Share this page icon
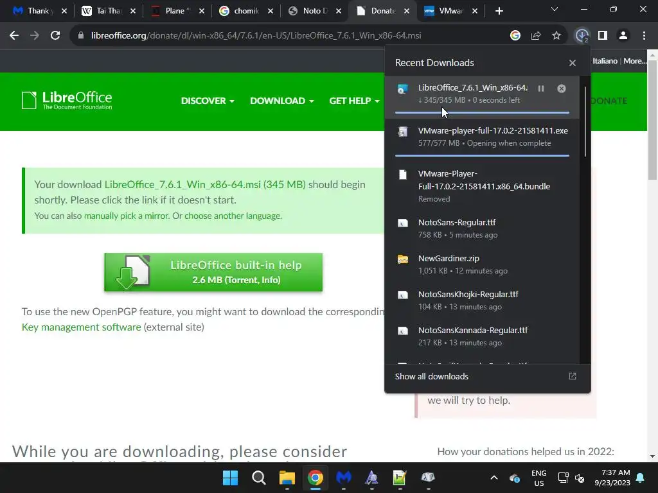 coord(536,36)
